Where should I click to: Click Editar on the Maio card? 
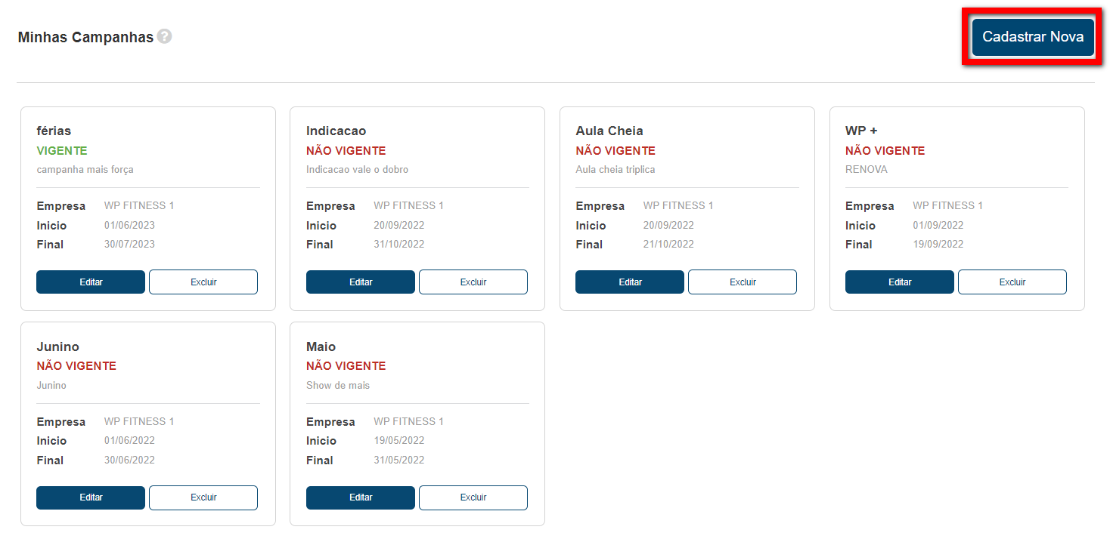tap(361, 497)
